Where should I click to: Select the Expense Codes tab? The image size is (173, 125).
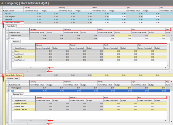[x=12, y=78]
